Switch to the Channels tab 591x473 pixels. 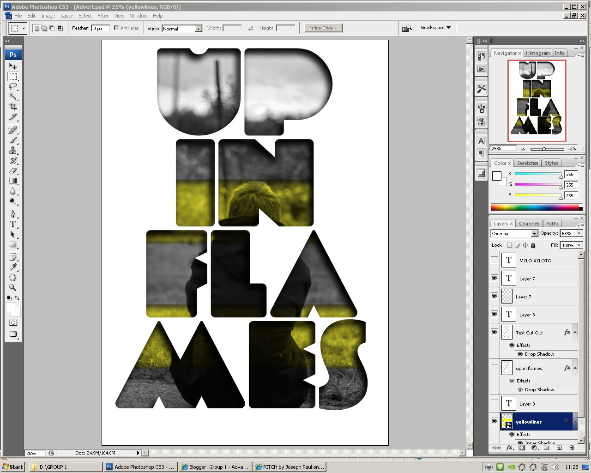click(529, 224)
